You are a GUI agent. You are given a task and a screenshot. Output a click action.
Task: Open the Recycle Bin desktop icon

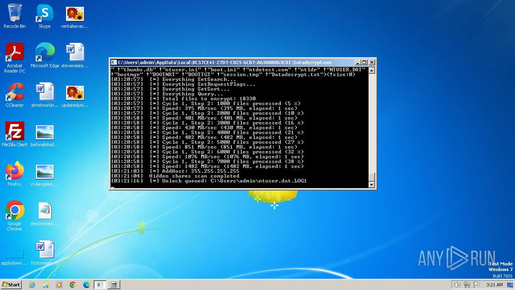(14, 16)
